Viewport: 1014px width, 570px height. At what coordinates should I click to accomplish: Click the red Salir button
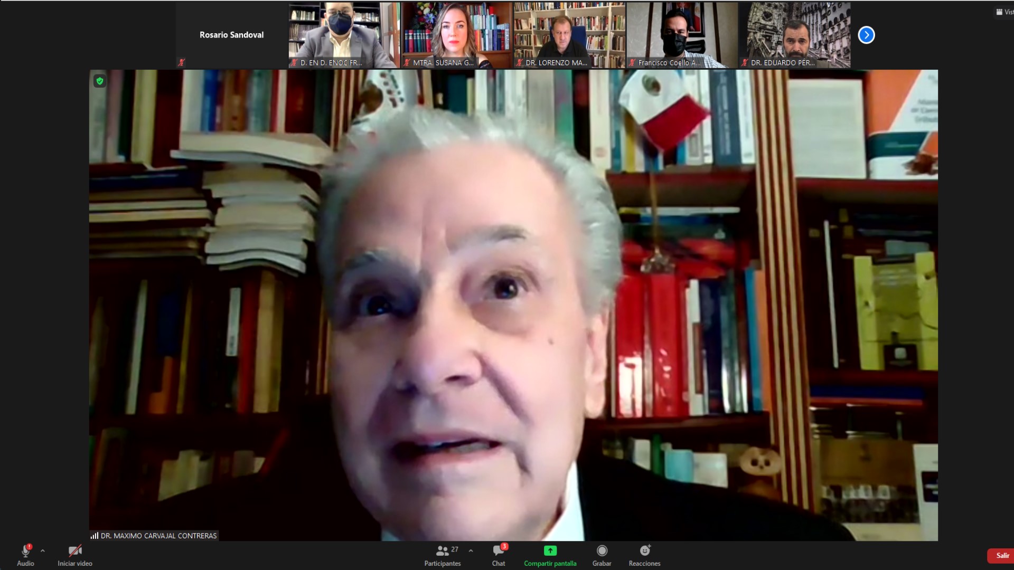1001,555
